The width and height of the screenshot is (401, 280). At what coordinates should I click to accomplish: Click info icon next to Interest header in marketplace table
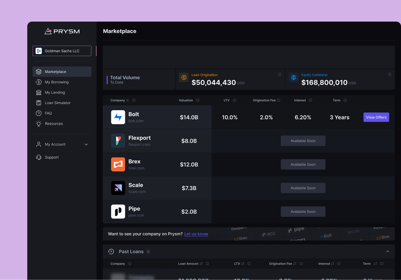tap(310, 100)
